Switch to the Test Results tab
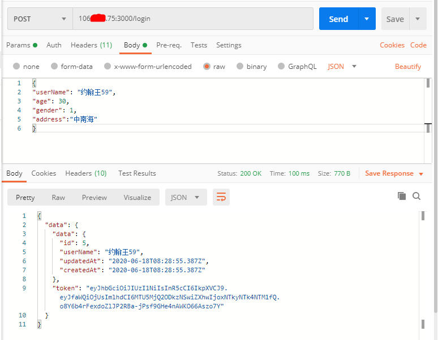The width and height of the screenshot is (438, 340). 137,173
